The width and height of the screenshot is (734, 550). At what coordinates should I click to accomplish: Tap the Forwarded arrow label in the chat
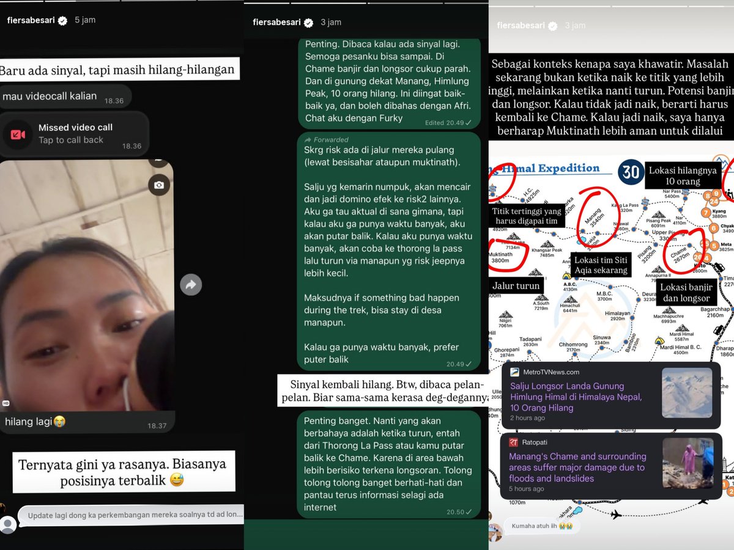327,139
